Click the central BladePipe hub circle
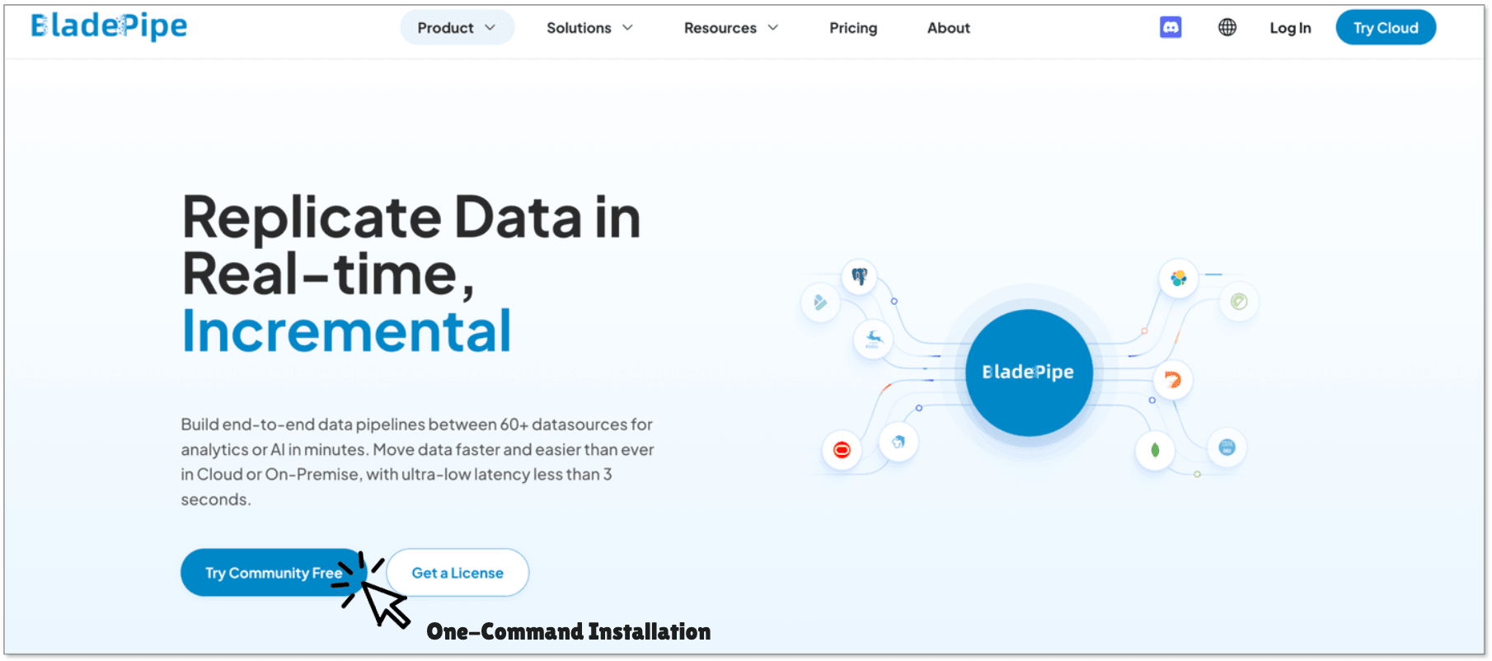The height and width of the screenshot is (661, 1492). 1029,373
